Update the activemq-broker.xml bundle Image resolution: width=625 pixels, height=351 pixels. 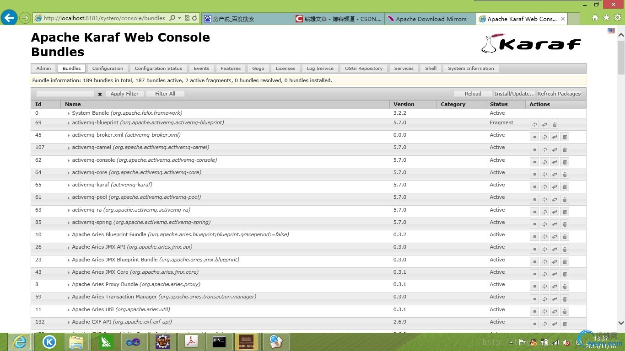555,137
